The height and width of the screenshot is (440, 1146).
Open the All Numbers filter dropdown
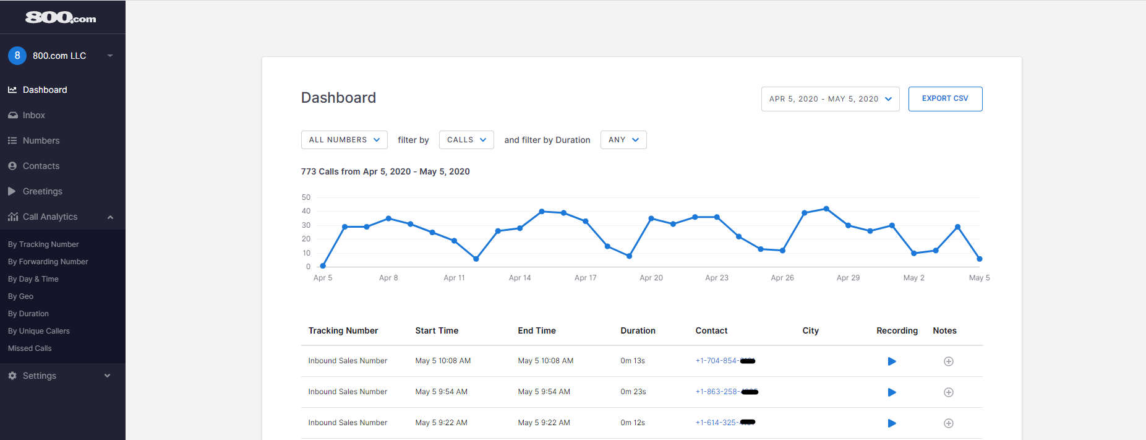click(344, 140)
